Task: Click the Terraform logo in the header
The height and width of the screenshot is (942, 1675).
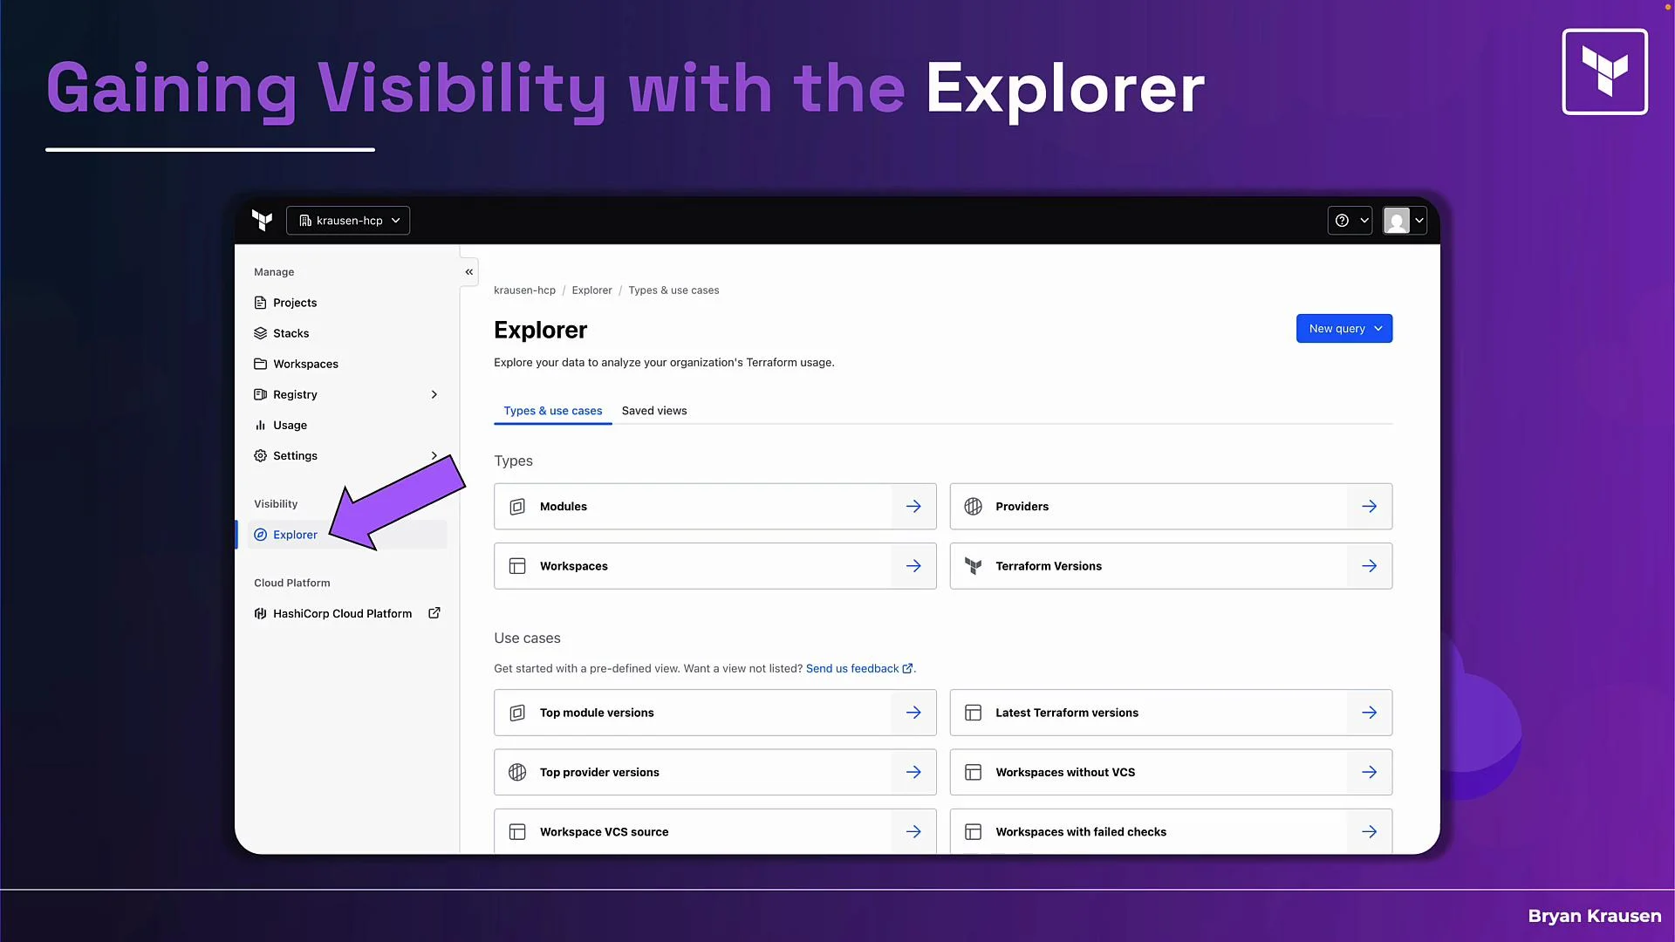Action: click(262, 221)
